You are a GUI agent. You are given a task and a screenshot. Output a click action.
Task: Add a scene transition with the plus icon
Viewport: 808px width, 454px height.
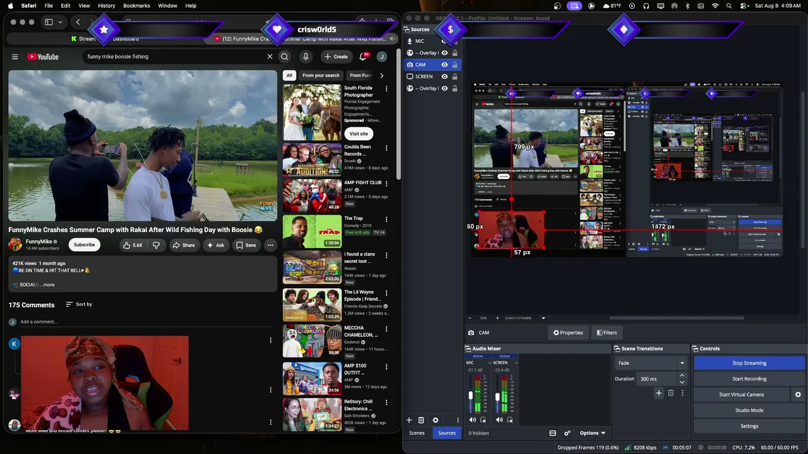point(658,393)
